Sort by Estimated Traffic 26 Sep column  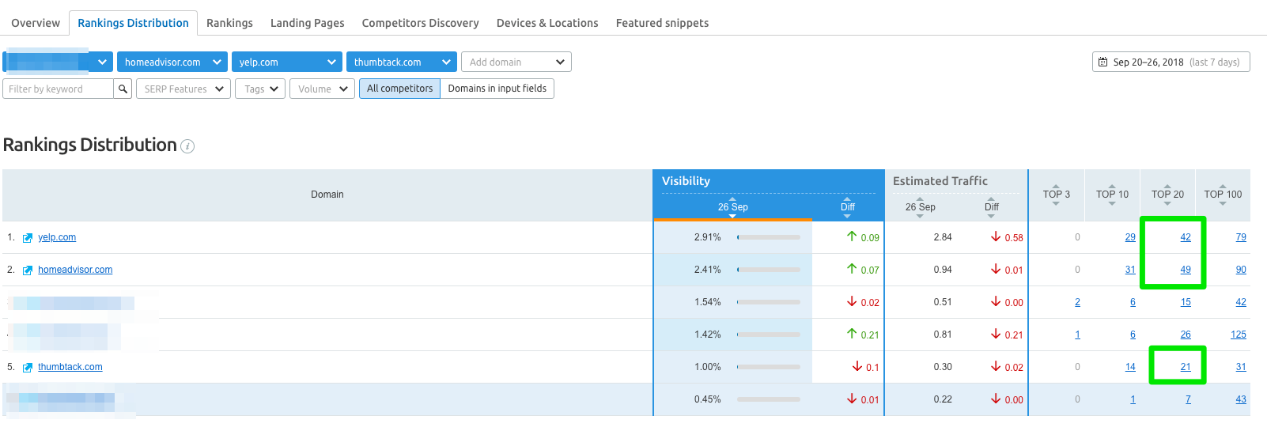[920, 207]
